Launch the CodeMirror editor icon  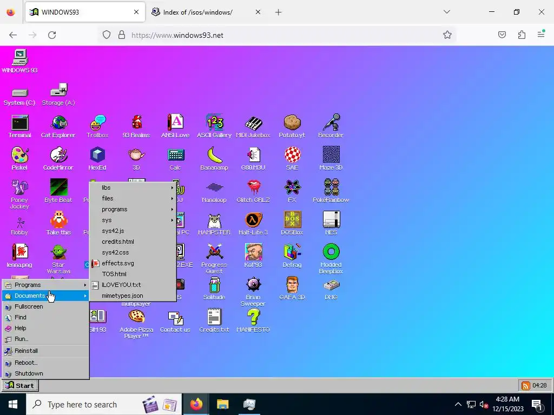[58, 158]
